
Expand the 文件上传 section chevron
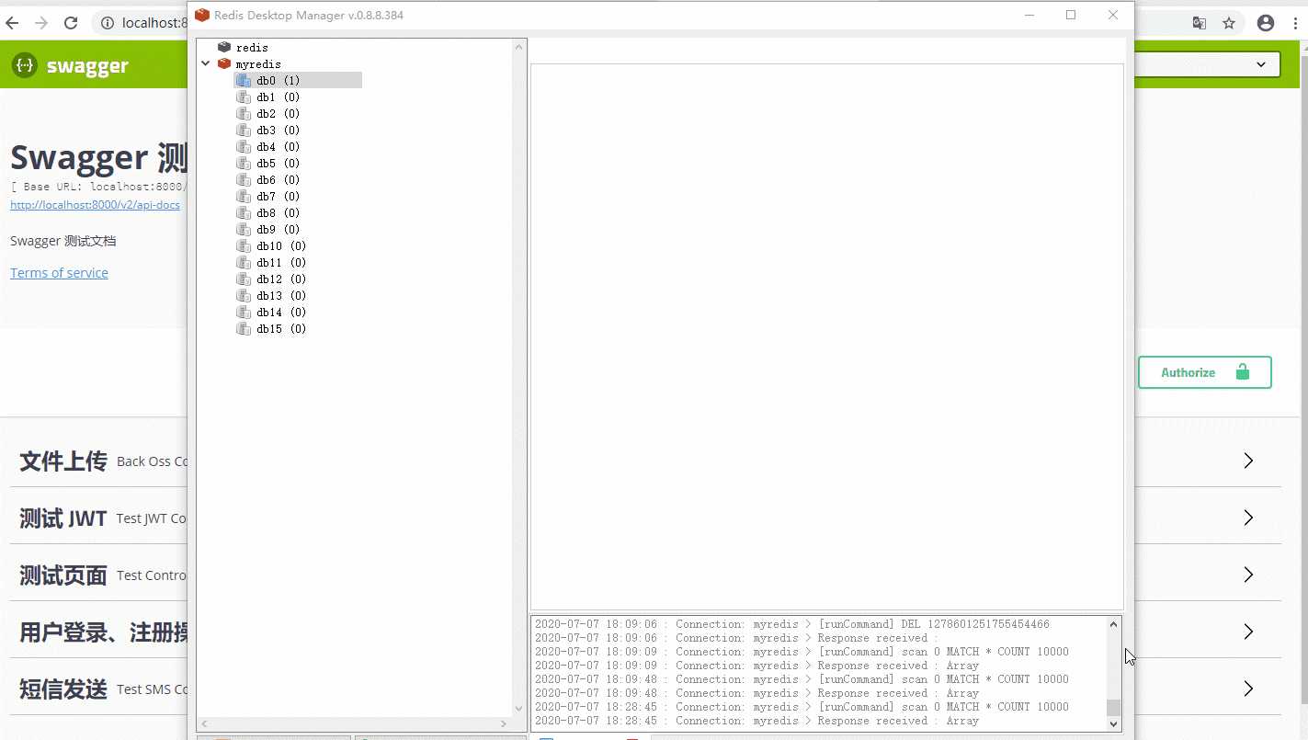click(1248, 461)
